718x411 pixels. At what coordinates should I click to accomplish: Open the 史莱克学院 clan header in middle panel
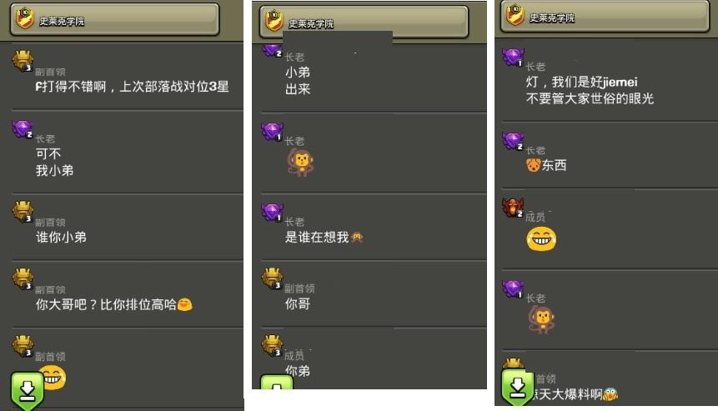364,22
